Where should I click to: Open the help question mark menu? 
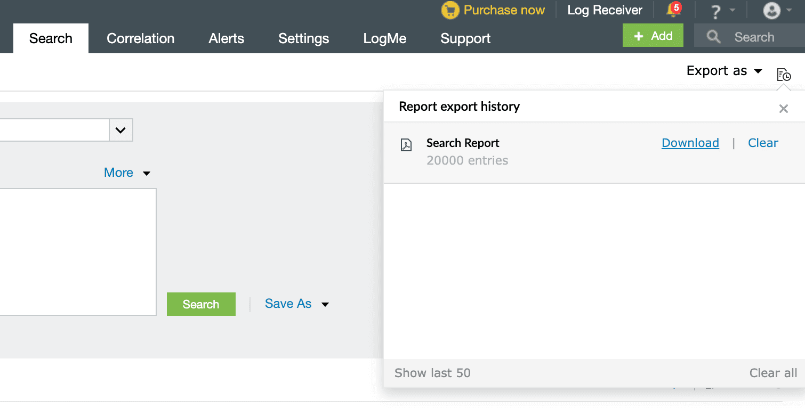click(x=716, y=11)
